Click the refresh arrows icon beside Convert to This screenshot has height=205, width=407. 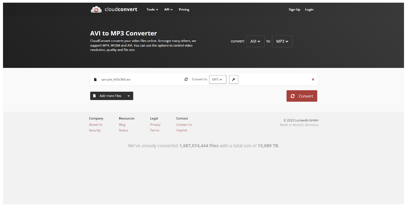186,79
